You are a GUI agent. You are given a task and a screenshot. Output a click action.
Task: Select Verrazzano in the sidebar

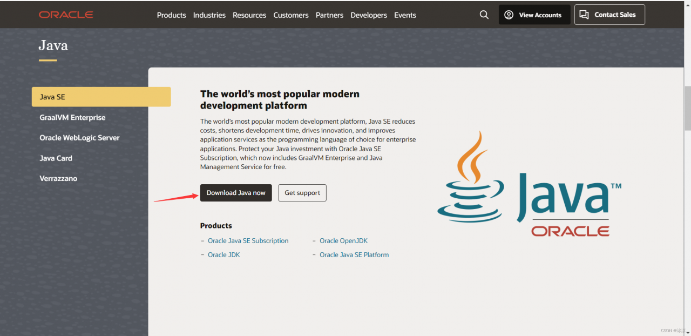click(58, 178)
